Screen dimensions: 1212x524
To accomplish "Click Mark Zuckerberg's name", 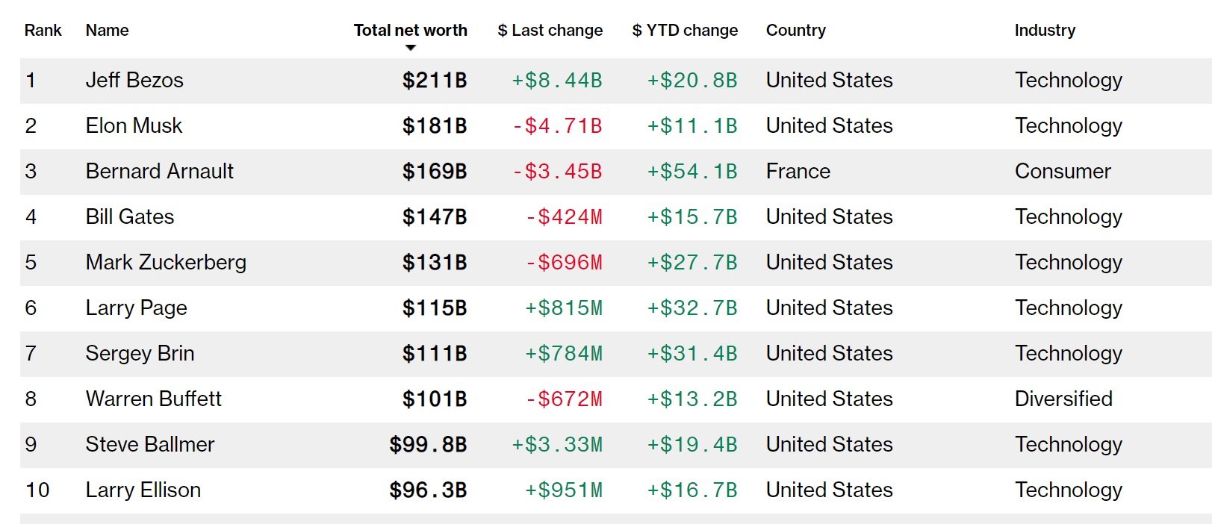I will click(166, 263).
